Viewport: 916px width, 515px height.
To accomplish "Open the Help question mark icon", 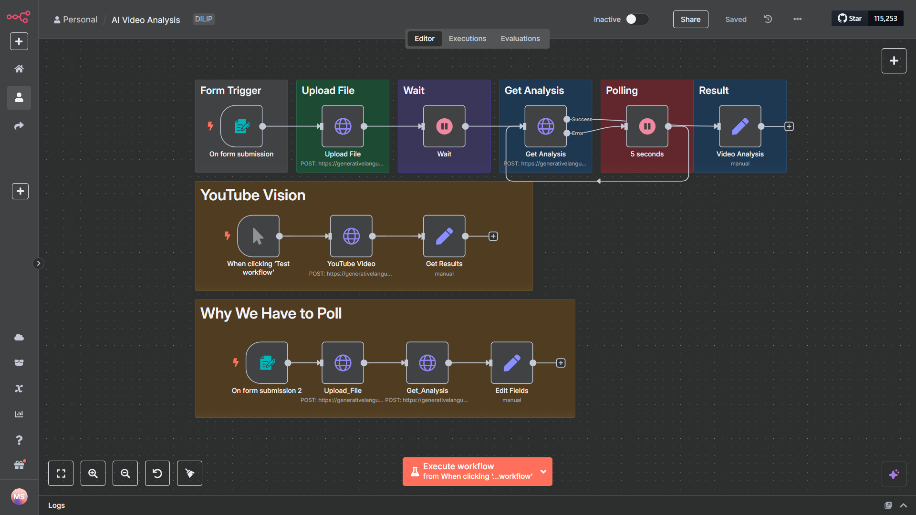I will 19,440.
